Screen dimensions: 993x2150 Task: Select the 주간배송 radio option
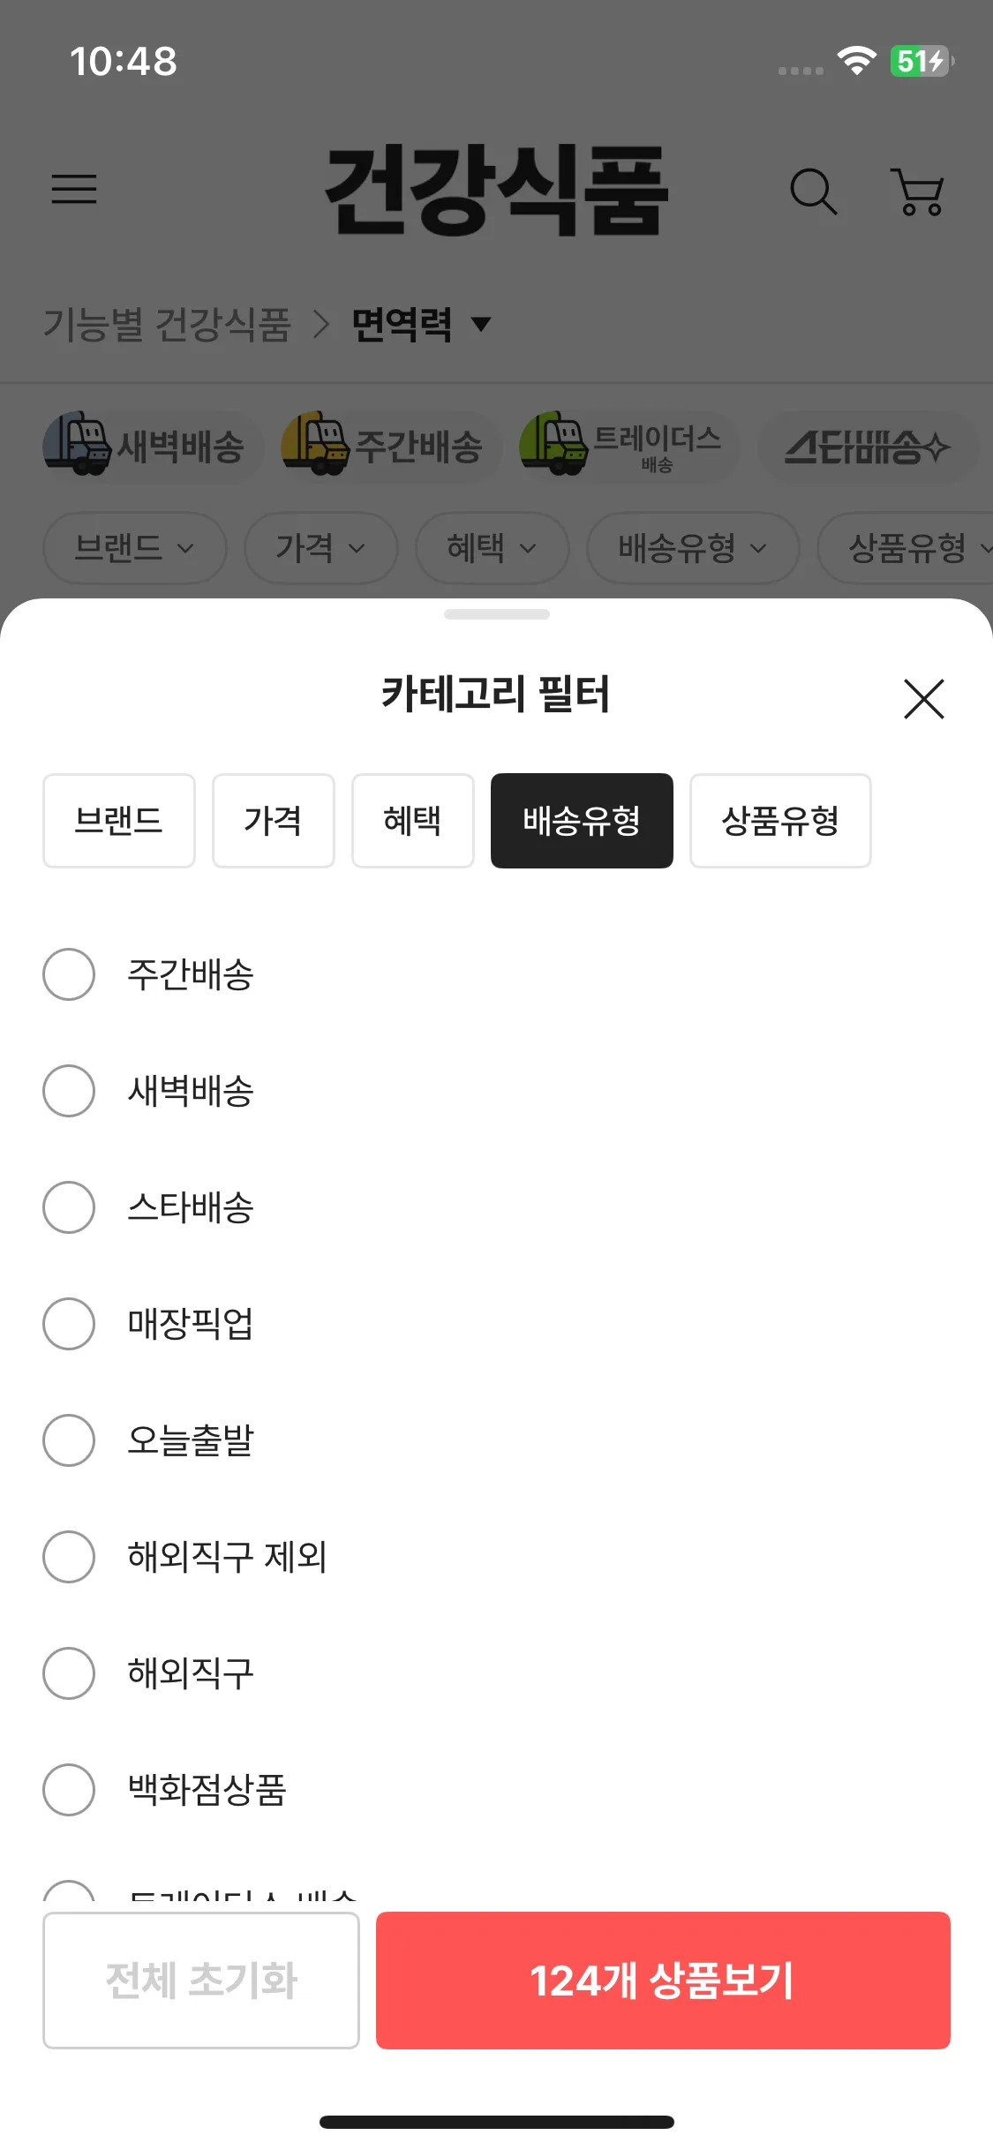[x=69, y=974]
